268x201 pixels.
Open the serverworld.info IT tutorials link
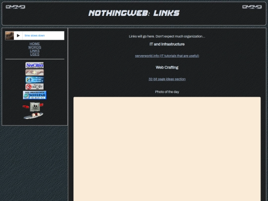[167, 56]
